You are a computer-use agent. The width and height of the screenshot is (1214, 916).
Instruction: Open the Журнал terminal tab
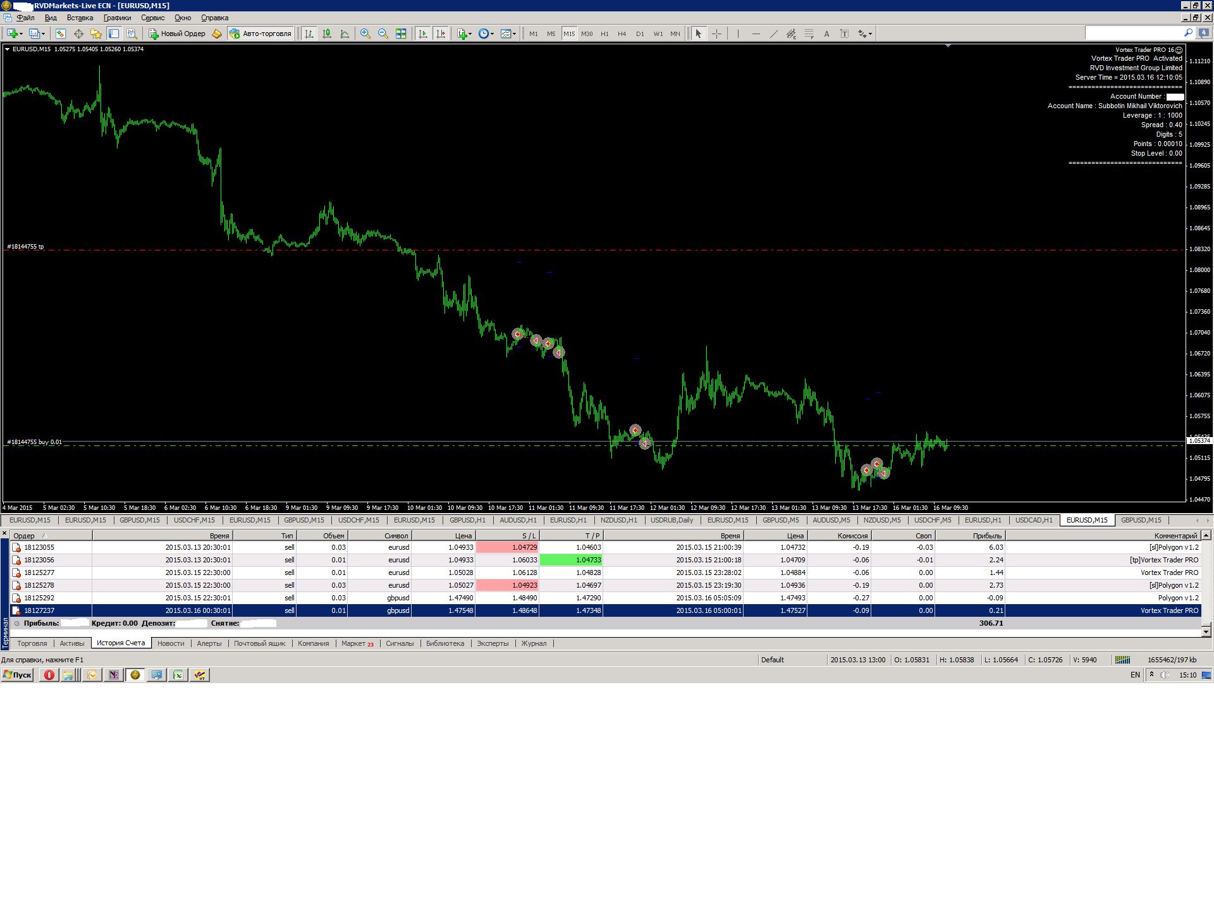coord(534,643)
